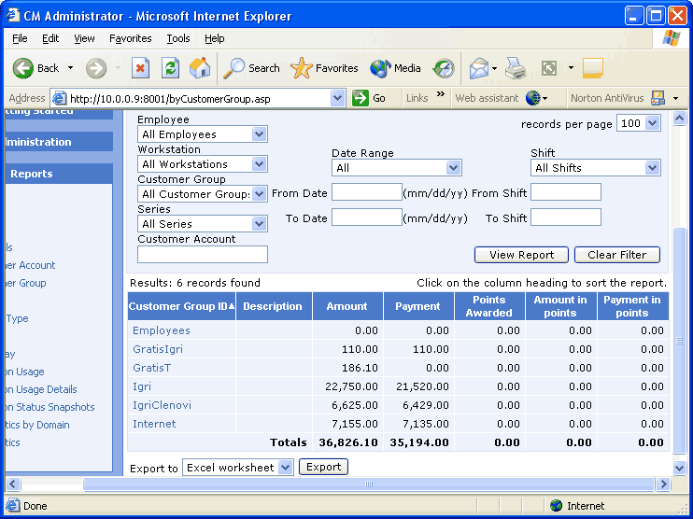Open the address bar dropdown
Image resolution: width=693 pixels, height=519 pixels.
338,98
